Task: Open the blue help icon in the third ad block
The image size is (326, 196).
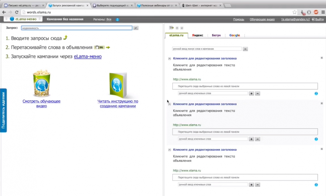Action: pyautogui.click(x=316, y=185)
